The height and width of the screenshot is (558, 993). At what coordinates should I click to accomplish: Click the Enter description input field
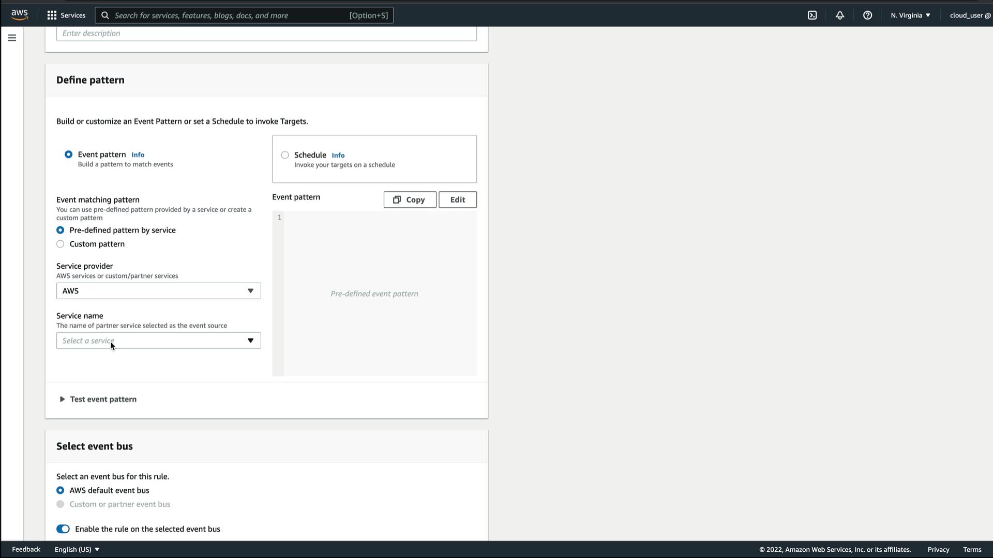[266, 34]
